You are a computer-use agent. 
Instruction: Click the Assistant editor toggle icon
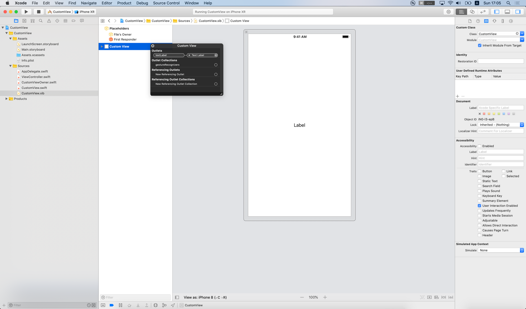473,12
